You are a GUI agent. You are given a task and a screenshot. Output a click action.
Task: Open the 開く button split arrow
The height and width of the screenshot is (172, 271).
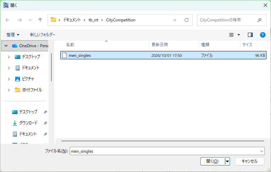[227, 161]
